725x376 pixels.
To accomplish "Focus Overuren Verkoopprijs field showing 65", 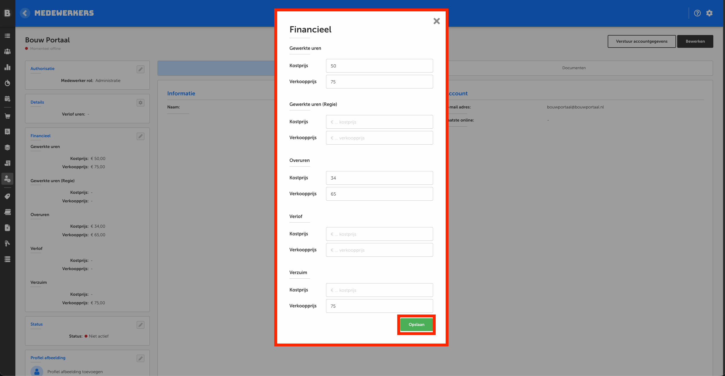I will pos(379,194).
